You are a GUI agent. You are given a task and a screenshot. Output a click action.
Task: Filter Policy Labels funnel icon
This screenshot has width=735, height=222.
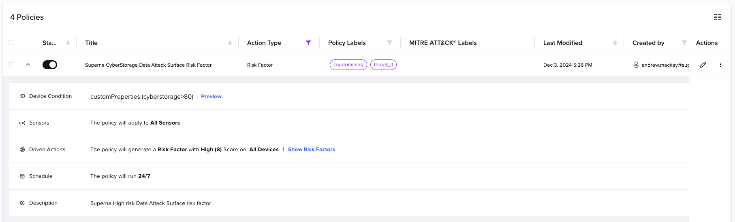[x=389, y=43]
